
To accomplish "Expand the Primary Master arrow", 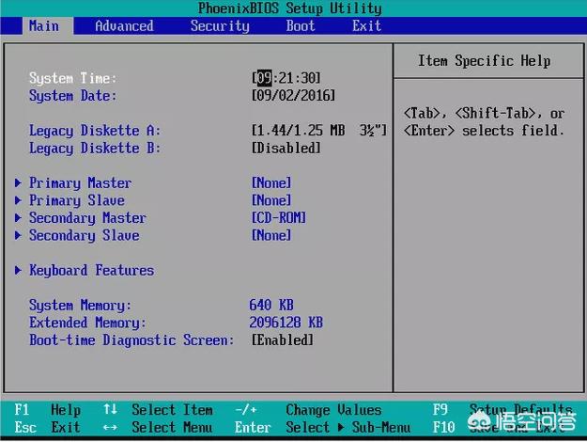I will [18, 183].
